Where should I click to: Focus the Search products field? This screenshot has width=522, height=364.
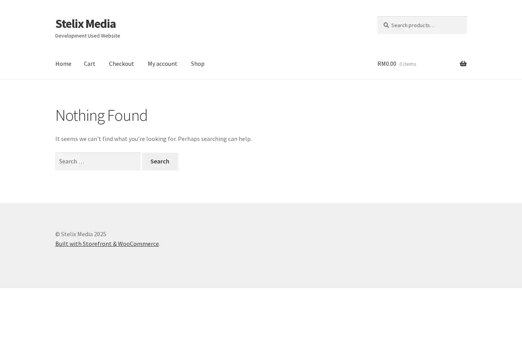tap(425, 25)
